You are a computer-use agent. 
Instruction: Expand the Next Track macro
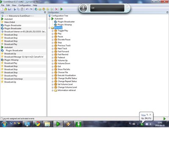point(52,49)
